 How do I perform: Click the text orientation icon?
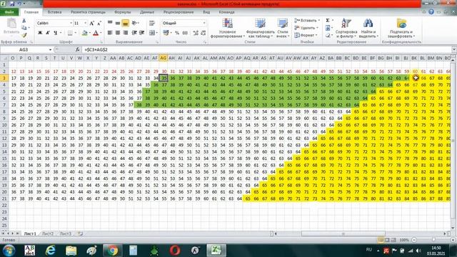tap(134, 23)
